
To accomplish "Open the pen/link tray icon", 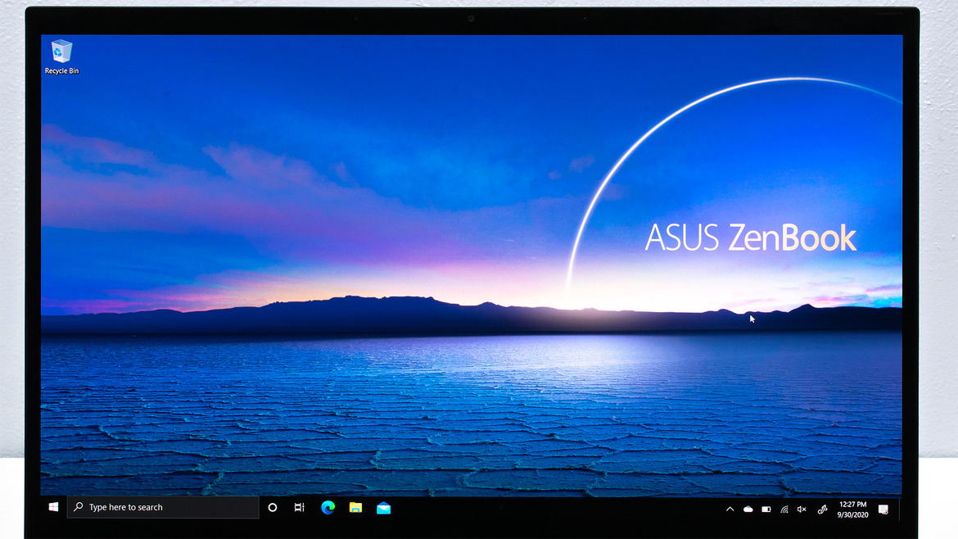I will [822, 509].
